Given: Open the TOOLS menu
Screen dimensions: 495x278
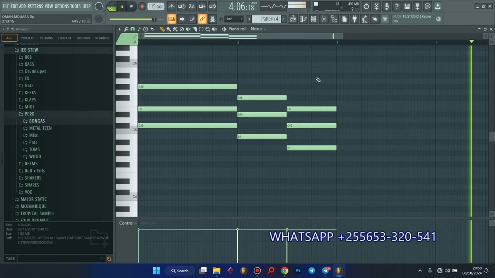Looking at the screenshot, I should (x=75, y=6).
